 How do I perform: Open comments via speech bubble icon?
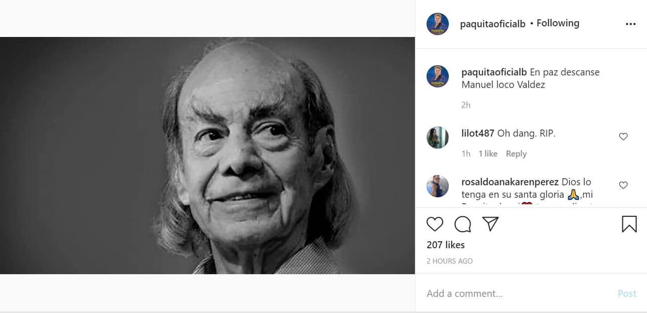tap(463, 224)
